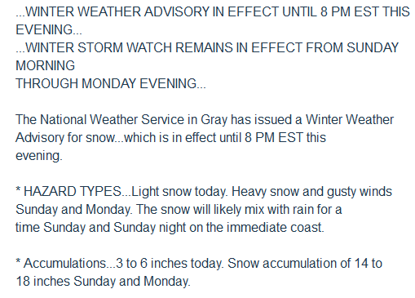Click 'Advisory for snow' text
This screenshot has height=298, width=415.
pos(65,138)
